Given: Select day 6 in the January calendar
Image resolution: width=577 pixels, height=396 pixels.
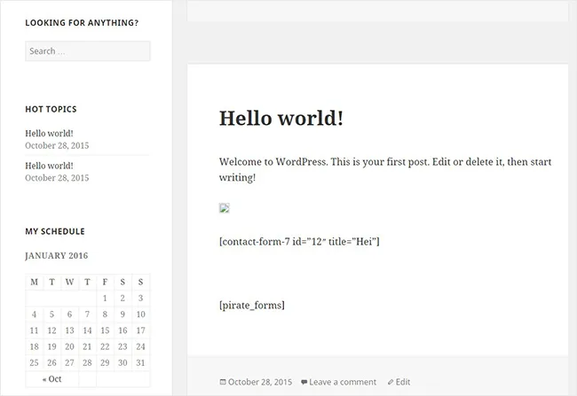Looking at the screenshot, I should (69, 314).
